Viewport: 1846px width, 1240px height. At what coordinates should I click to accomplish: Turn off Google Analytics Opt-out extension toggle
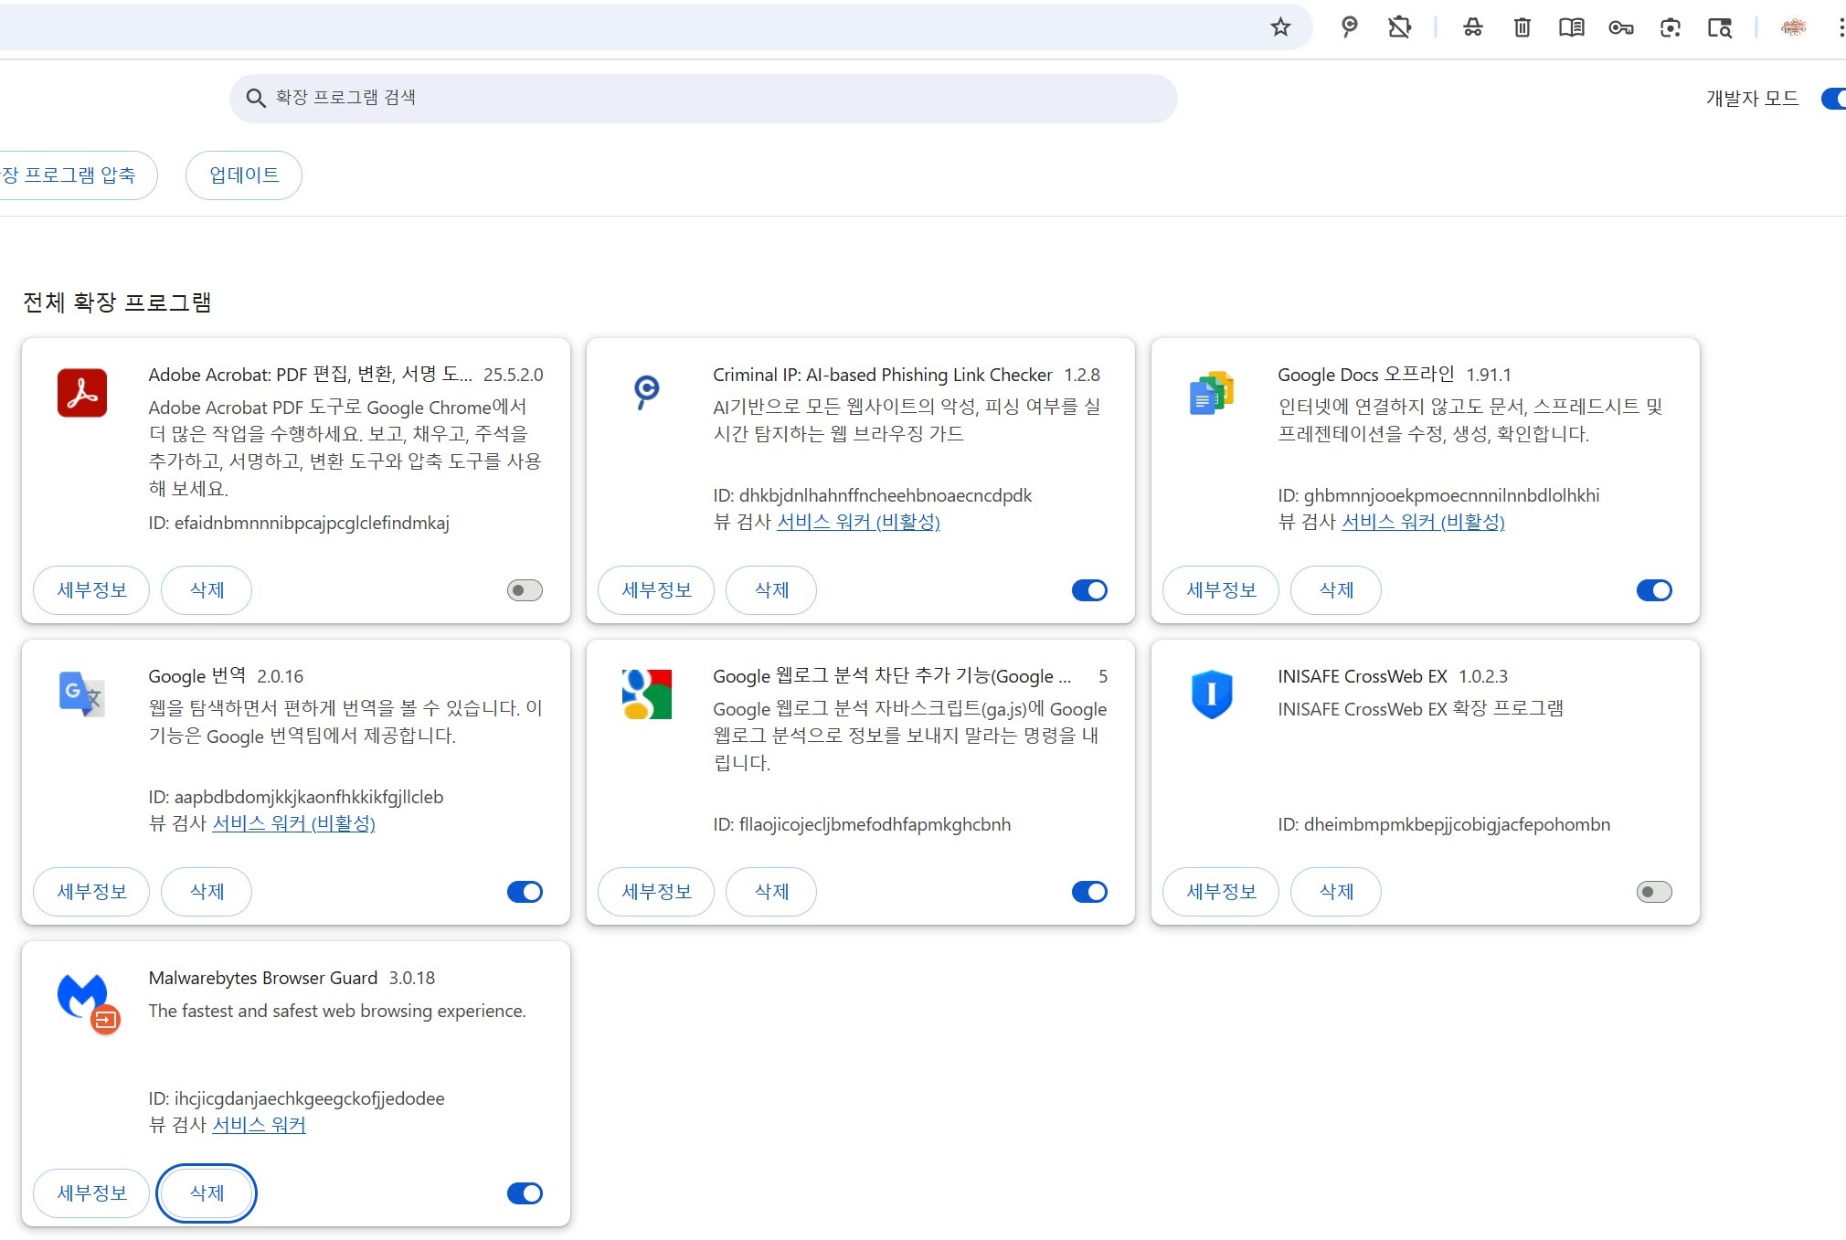pyautogui.click(x=1089, y=892)
